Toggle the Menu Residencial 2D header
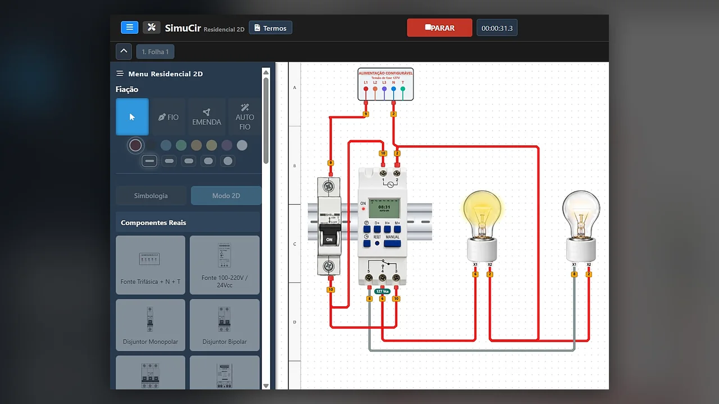719x404 pixels. point(160,74)
